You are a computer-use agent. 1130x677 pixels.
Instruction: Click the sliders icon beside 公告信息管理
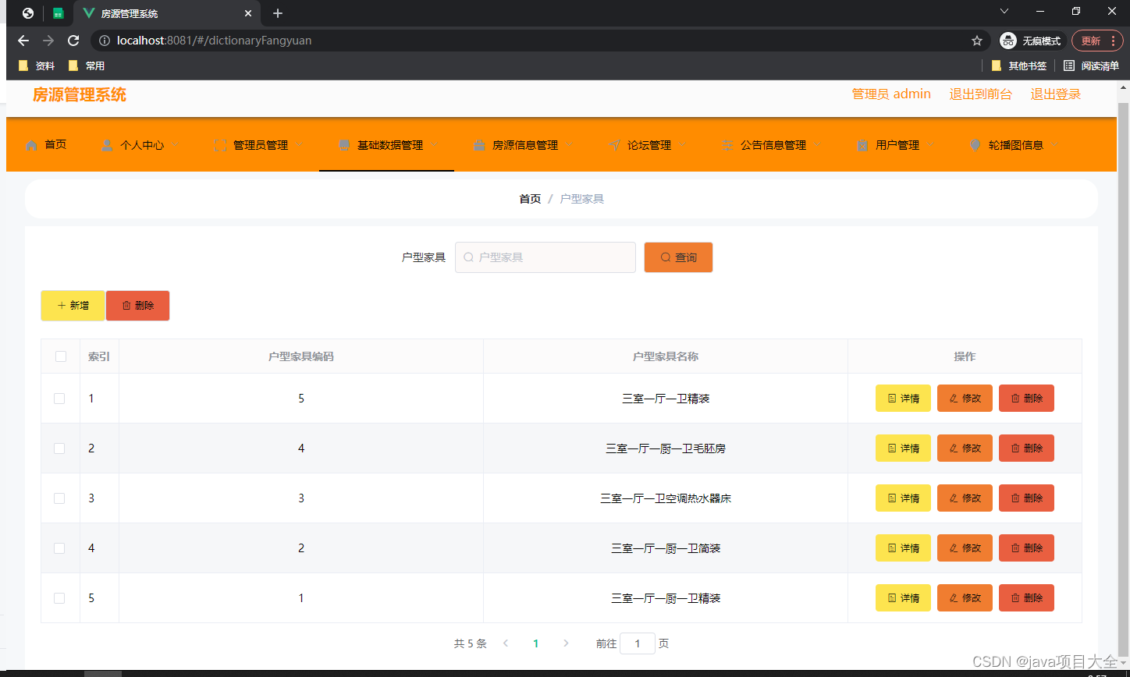pyautogui.click(x=727, y=145)
